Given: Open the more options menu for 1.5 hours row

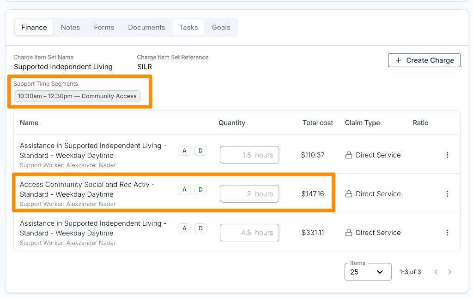Looking at the screenshot, I should point(447,155).
